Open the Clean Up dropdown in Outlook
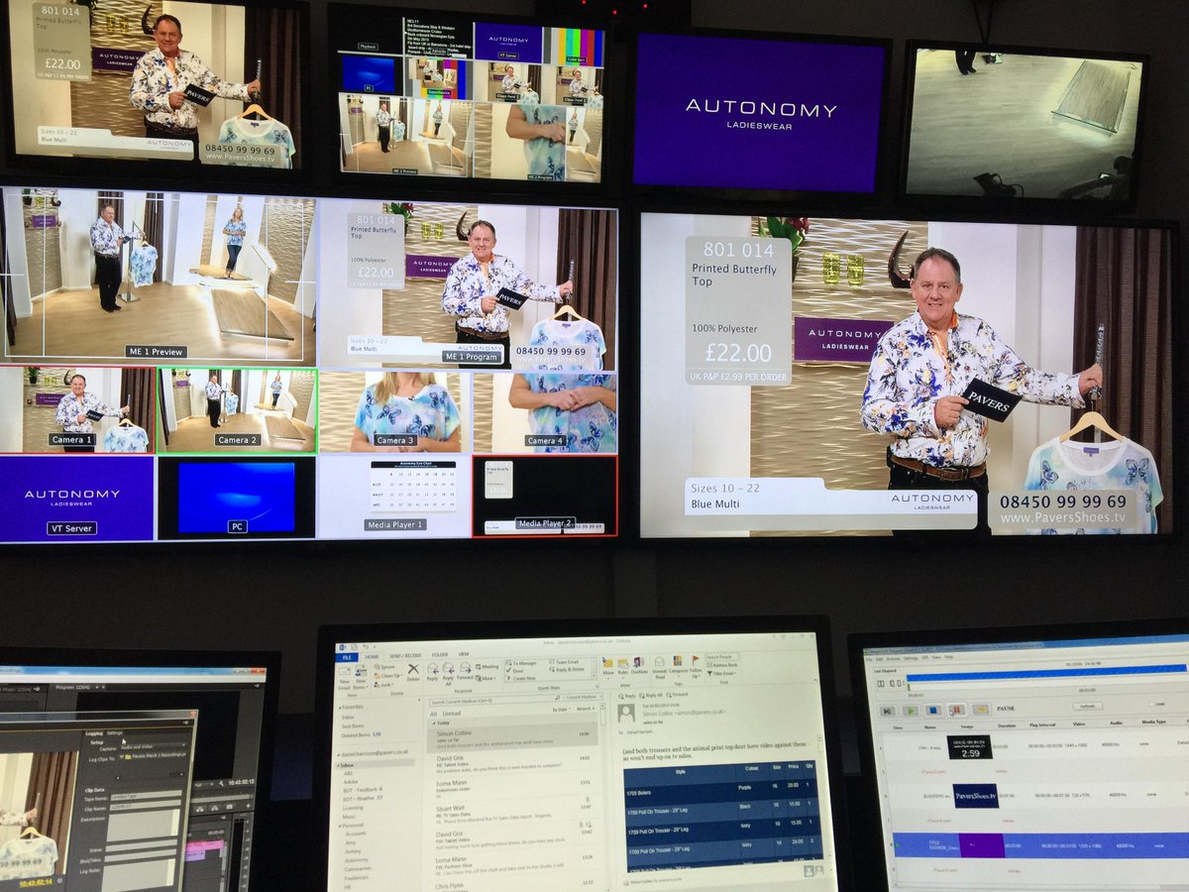The height and width of the screenshot is (892, 1189). [x=389, y=676]
